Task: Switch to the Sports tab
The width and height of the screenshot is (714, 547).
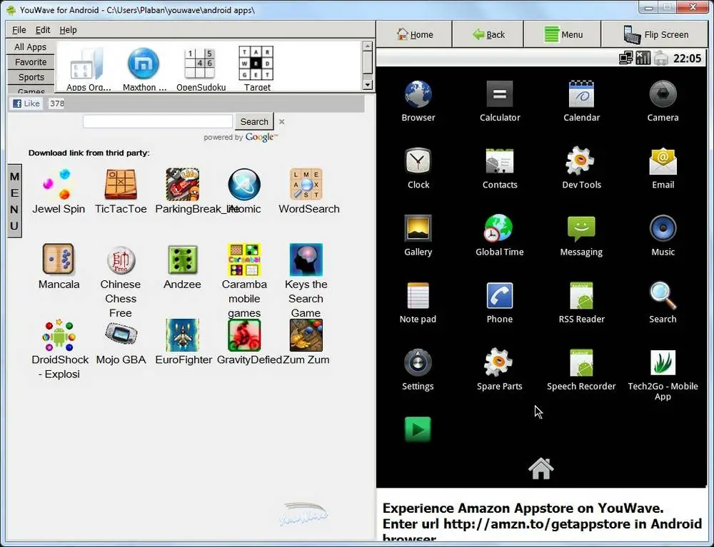Action: tap(31, 77)
